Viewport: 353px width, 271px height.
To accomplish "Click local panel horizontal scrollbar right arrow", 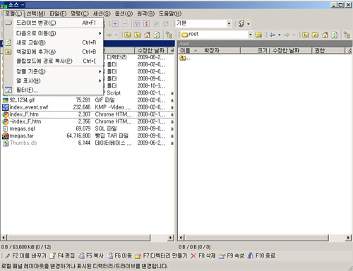I will [171, 238].
